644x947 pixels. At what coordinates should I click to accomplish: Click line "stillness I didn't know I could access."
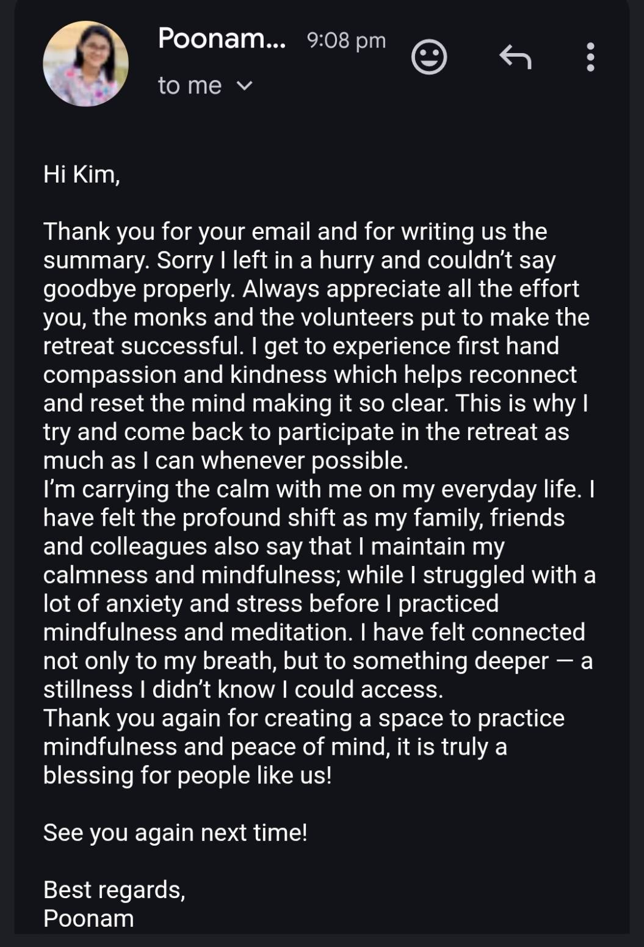tap(243, 690)
